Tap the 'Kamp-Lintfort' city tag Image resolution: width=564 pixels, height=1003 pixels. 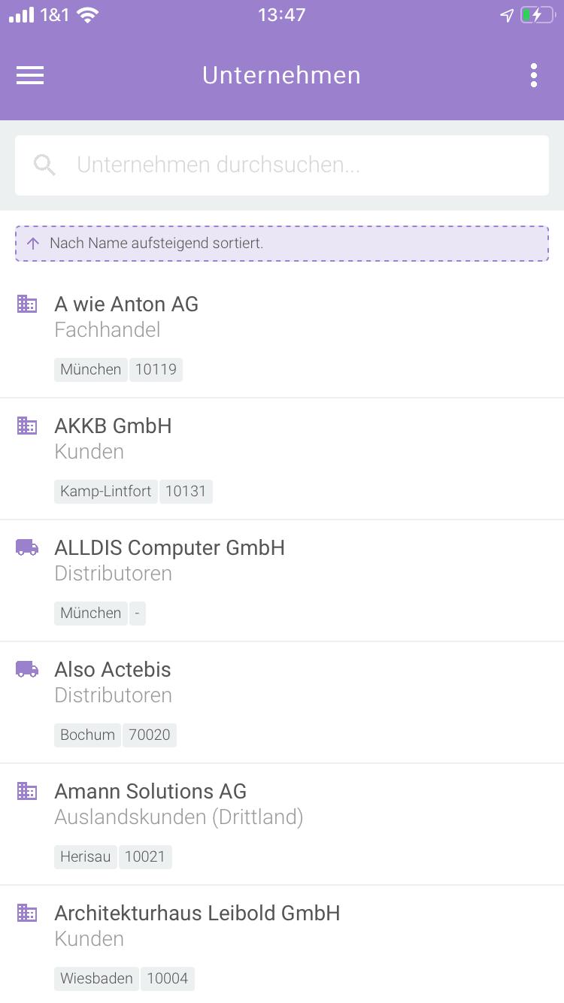tap(106, 492)
